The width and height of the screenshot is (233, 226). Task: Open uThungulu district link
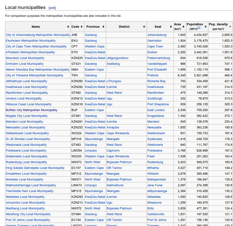pos(114,81)
